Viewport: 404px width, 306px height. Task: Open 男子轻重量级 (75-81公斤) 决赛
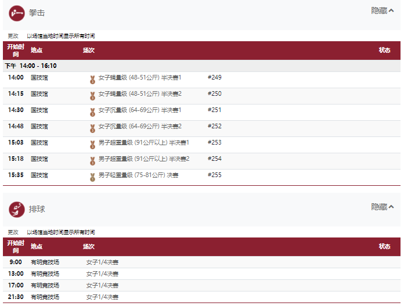pos(138,175)
